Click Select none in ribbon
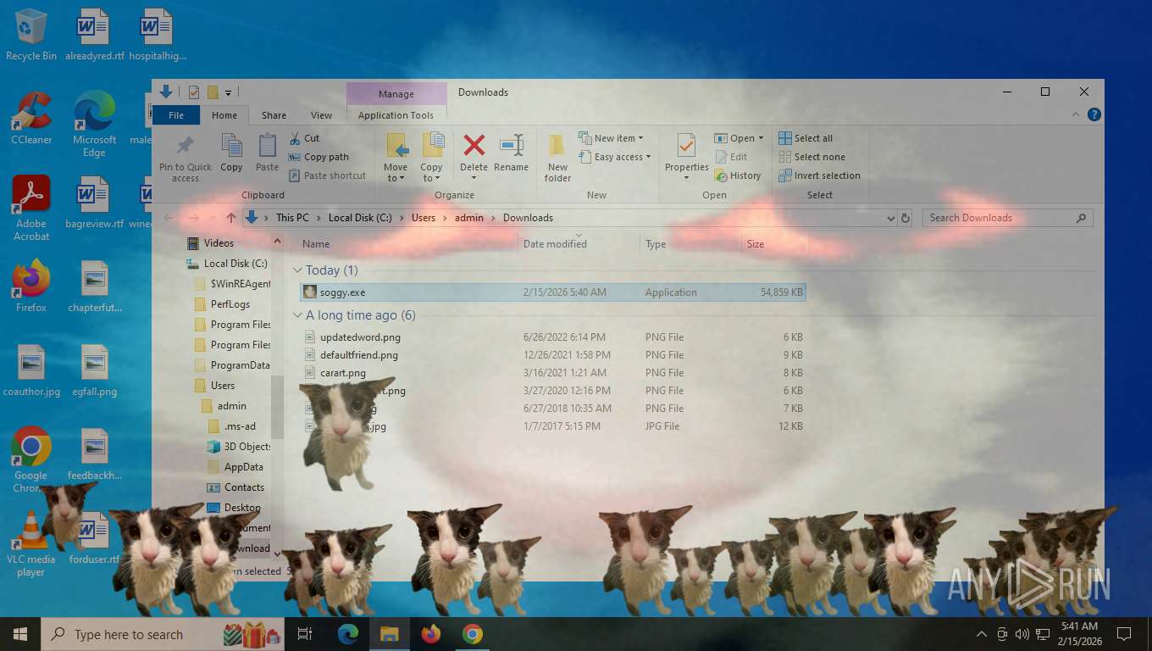 [x=811, y=157]
